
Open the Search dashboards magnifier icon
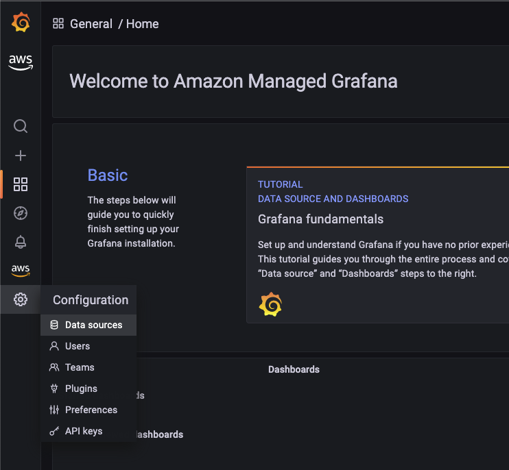[x=21, y=126]
